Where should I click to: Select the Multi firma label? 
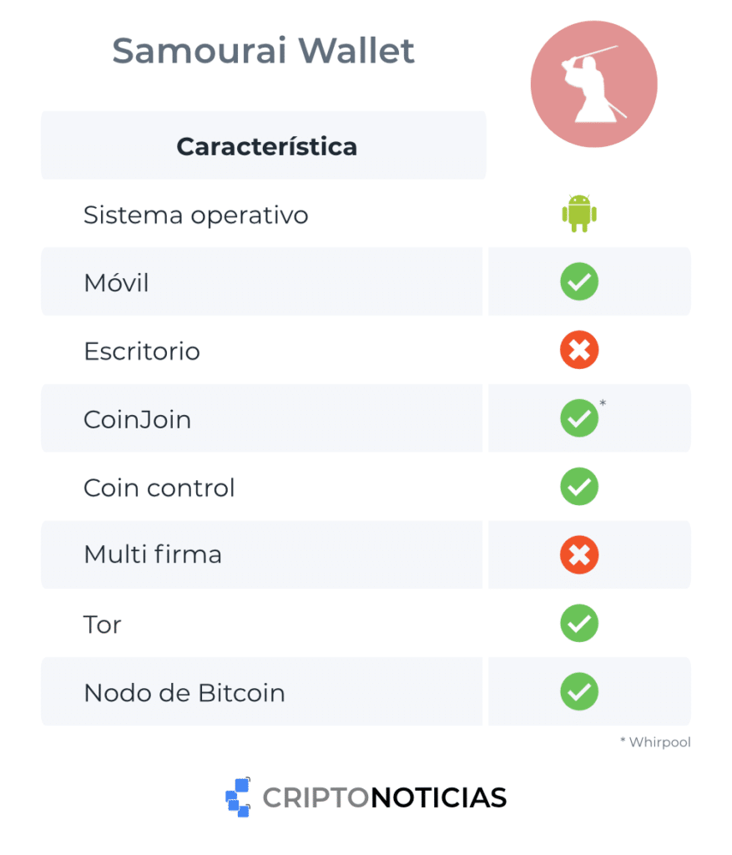pyautogui.click(x=153, y=554)
